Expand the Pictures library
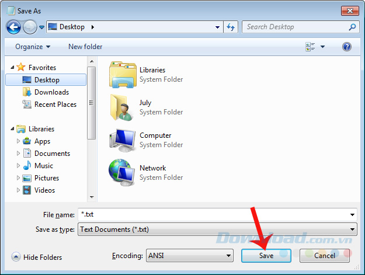The width and height of the screenshot is (365, 275). coord(18,177)
